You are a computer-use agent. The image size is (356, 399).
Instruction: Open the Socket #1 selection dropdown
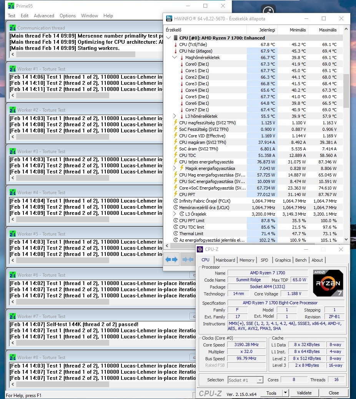[x=245, y=380]
